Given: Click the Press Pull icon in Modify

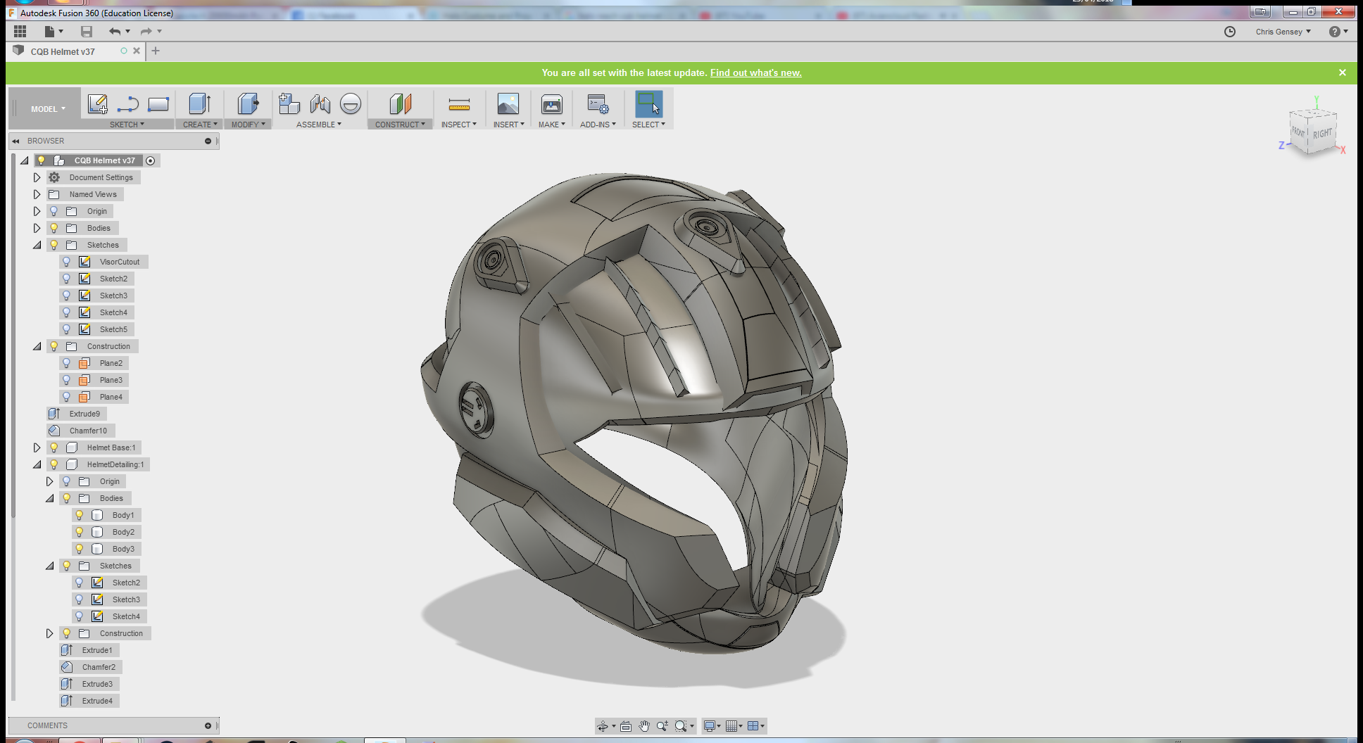Looking at the screenshot, I should [248, 104].
